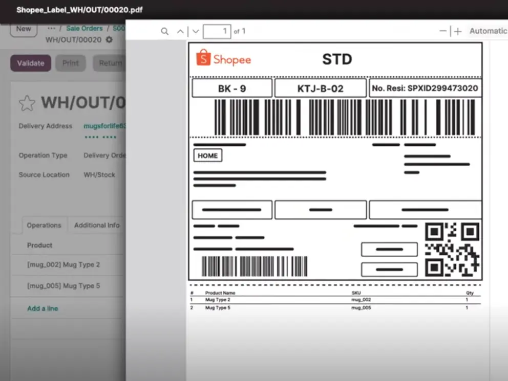508x381 pixels.
Task: Click the BK - 9 box on label
Action: (232, 88)
